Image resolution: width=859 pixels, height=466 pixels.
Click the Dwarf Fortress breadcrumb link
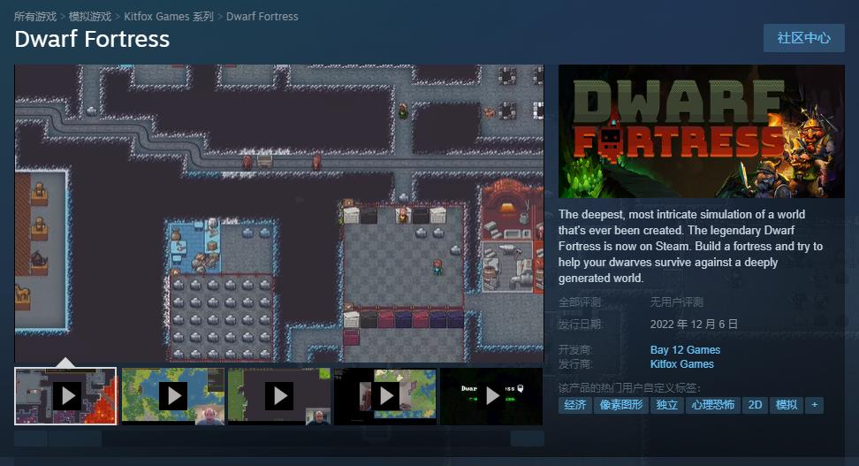click(262, 17)
